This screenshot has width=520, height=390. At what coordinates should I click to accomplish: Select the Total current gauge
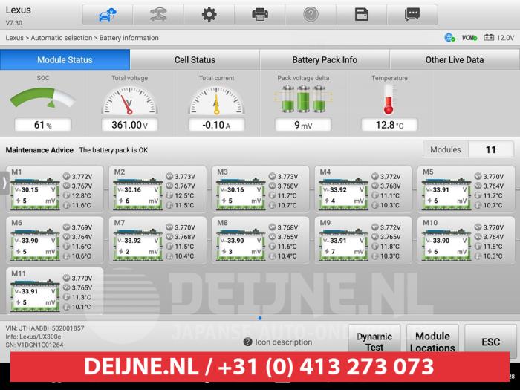tap(216, 100)
